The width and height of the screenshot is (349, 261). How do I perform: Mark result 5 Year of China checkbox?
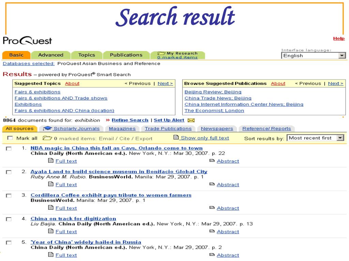pos(9,243)
